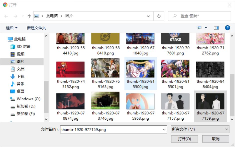Click 图片 in the address path
This screenshot has width=235, height=147.
click(x=69, y=16)
